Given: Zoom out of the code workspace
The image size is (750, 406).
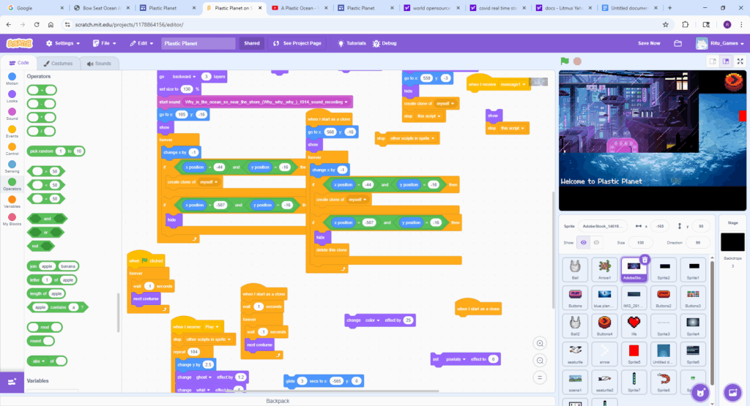Looking at the screenshot, I should (541, 360).
